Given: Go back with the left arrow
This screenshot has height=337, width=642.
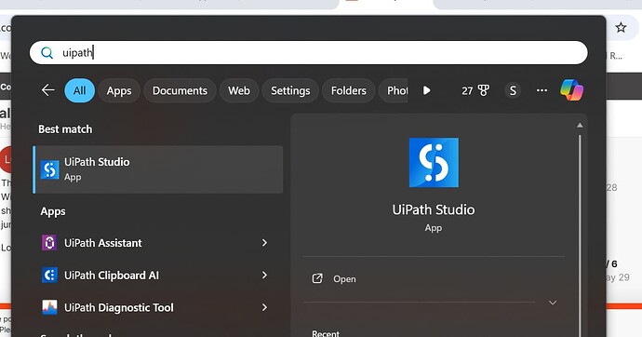Looking at the screenshot, I should tap(47, 90).
